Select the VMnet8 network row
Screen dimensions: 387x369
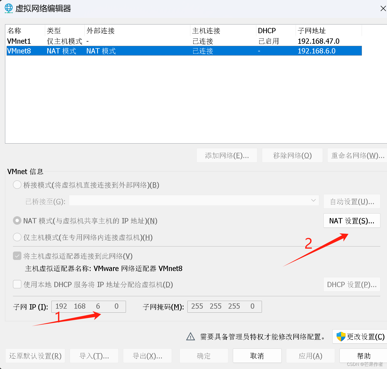(184, 51)
